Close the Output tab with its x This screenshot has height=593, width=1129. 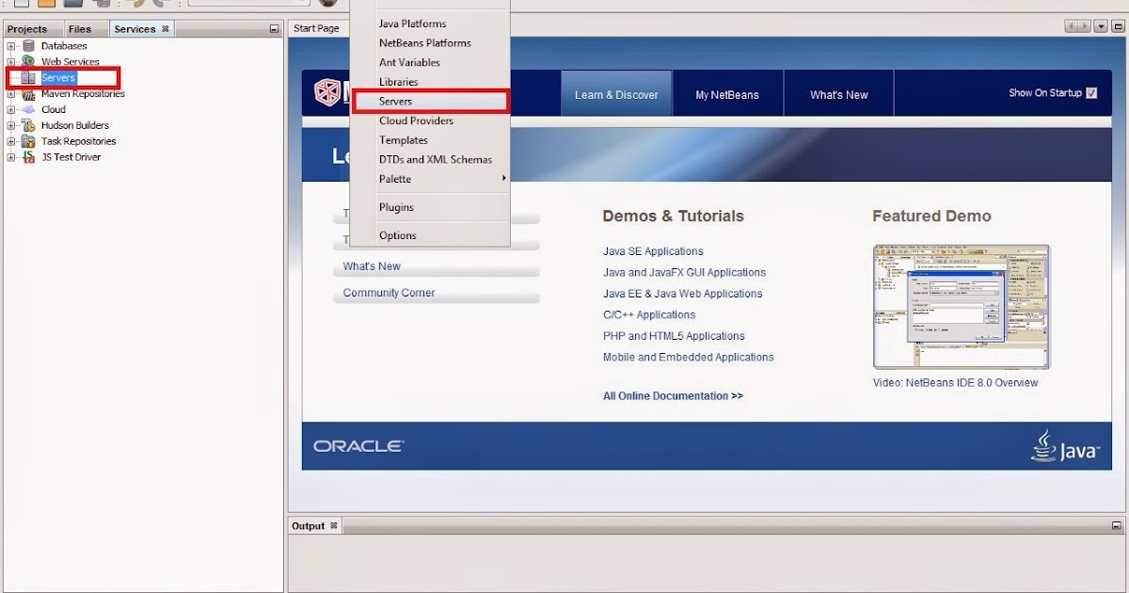(333, 526)
